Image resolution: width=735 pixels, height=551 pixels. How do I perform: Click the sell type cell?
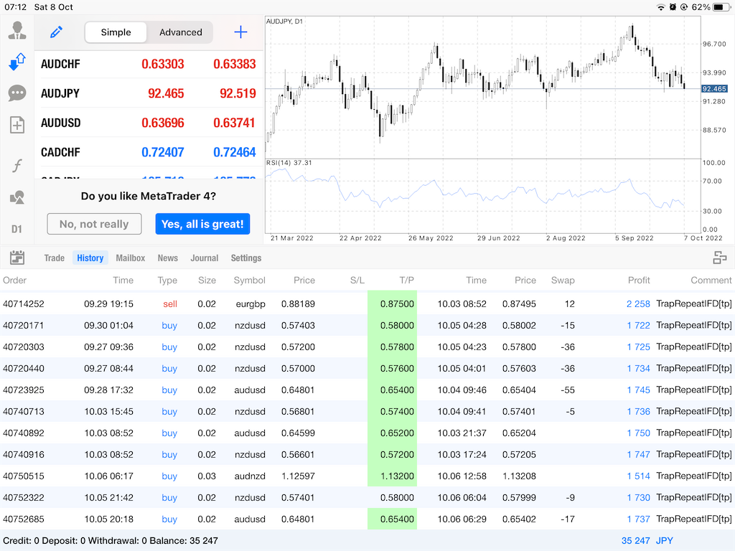(170, 303)
